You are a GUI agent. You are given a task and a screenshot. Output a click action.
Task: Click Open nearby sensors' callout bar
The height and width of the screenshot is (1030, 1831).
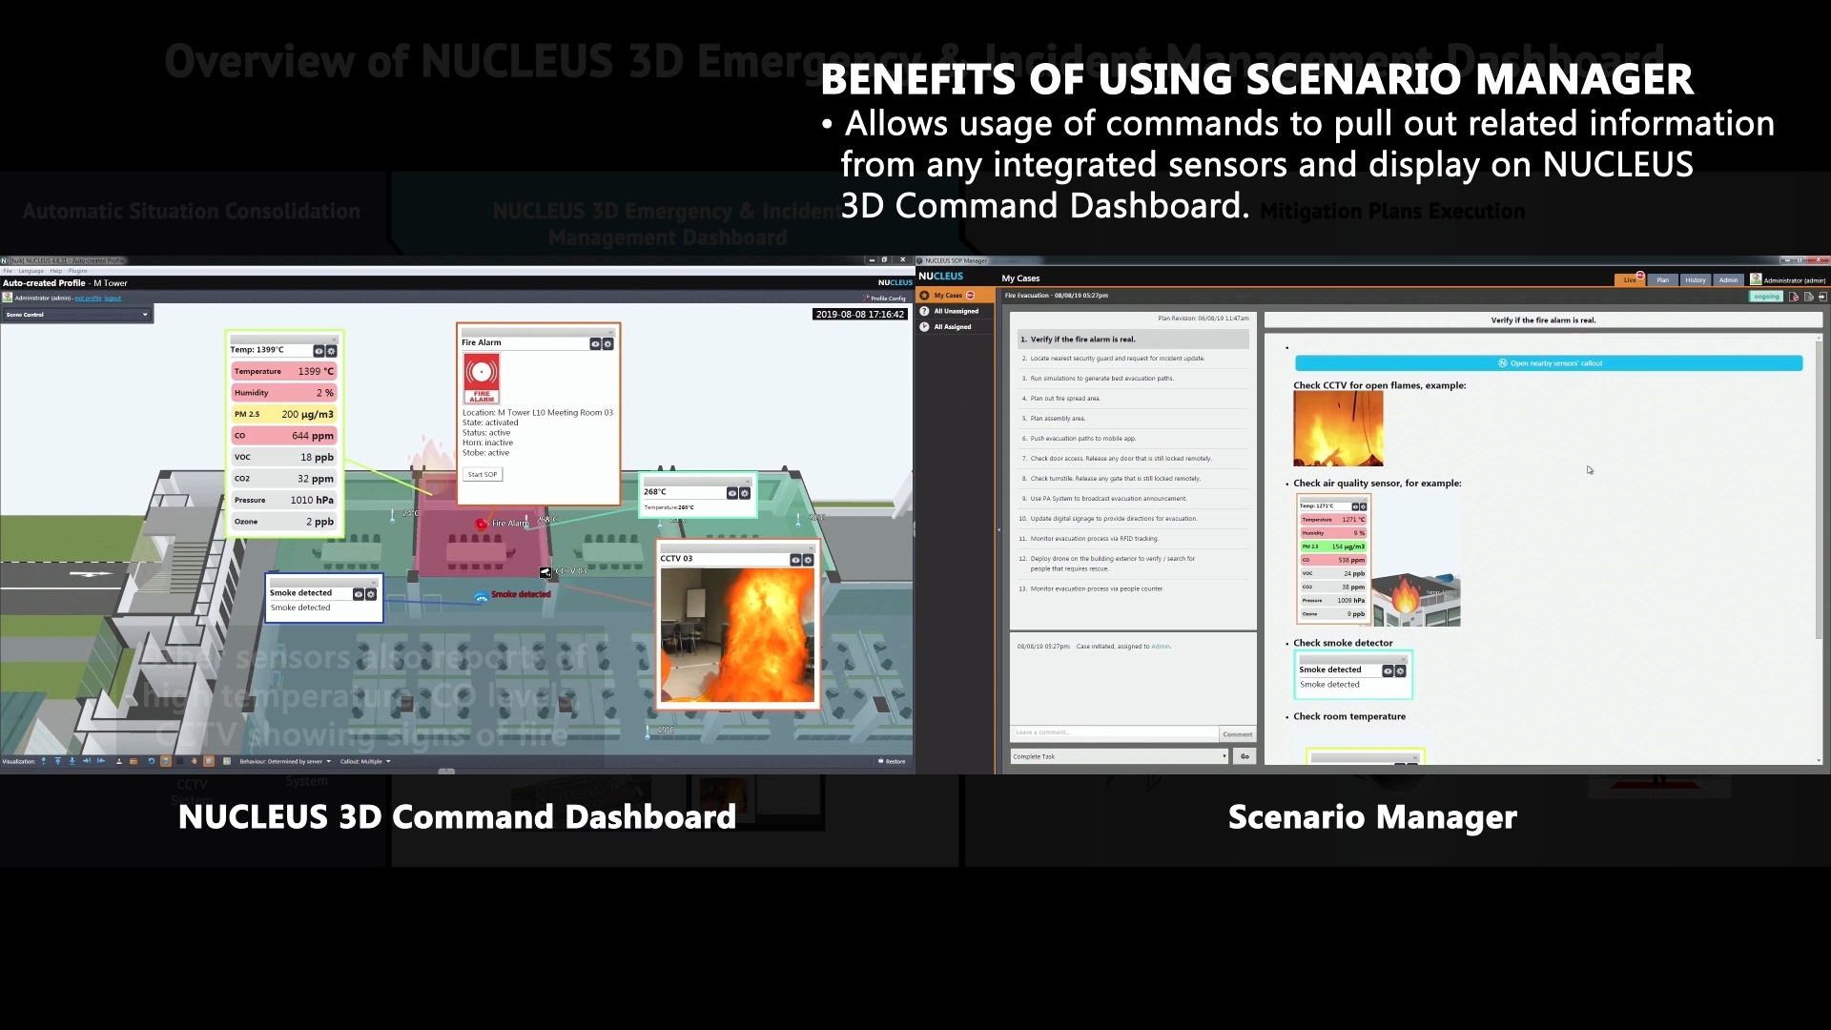tap(1549, 363)
